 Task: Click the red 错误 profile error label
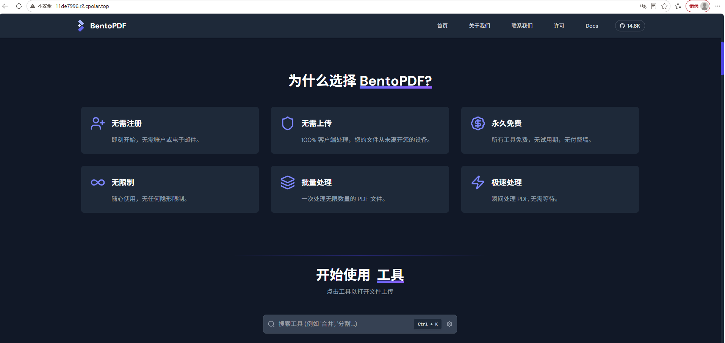click(x=694, y=6)
